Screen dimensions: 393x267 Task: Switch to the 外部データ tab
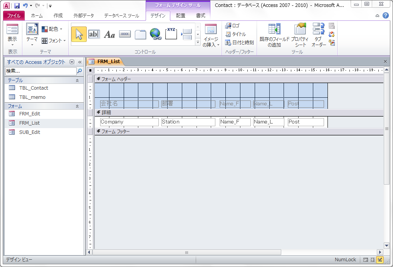tap(84, 16)
